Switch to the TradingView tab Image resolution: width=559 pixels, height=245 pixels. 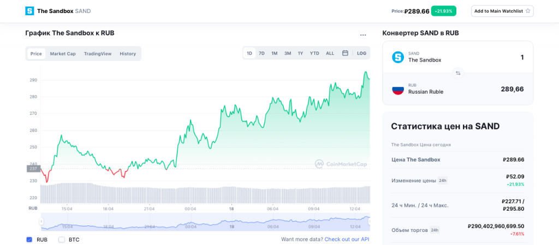coord(98,54)
